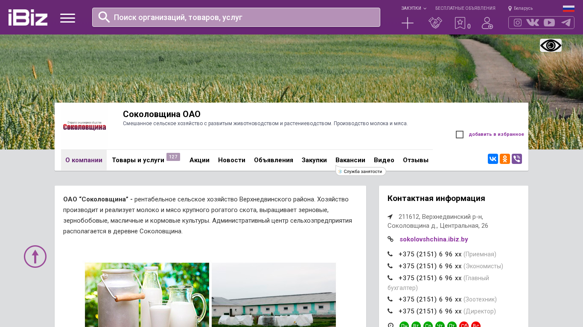The width and height of the screenshot is (583, 327).
Task: Open the Акции tab
Action: 199,160
